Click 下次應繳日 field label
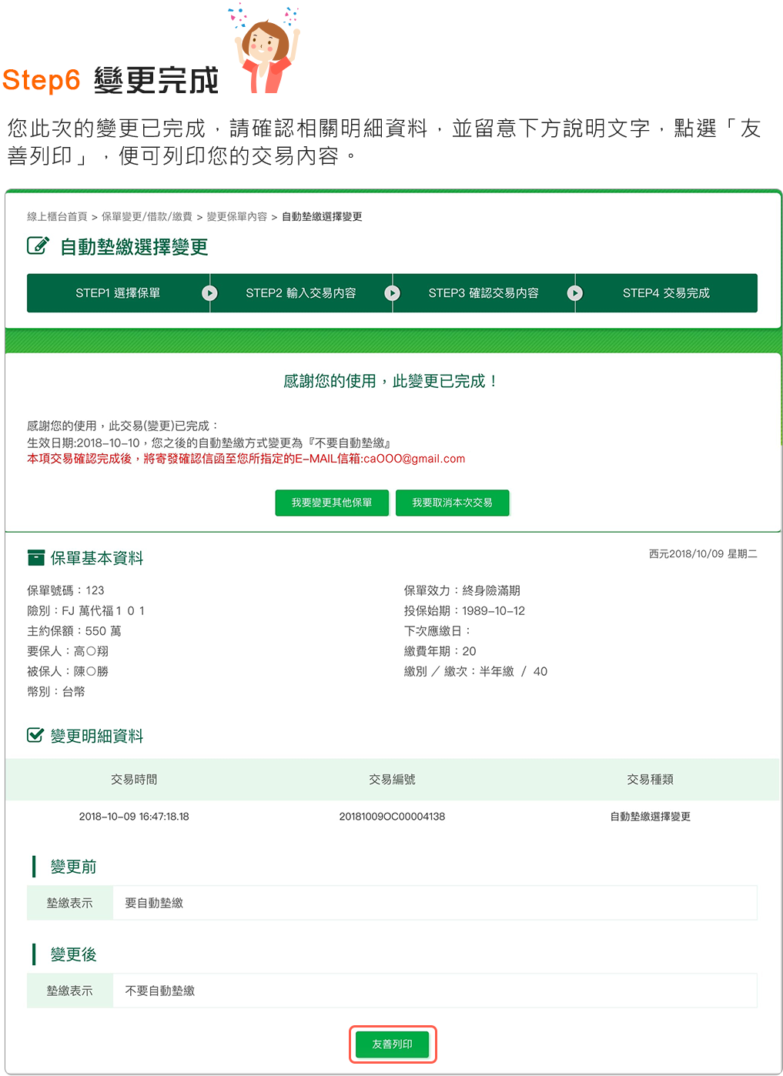This screenshot has width=783, height=1076. click(x=437, y=630)
